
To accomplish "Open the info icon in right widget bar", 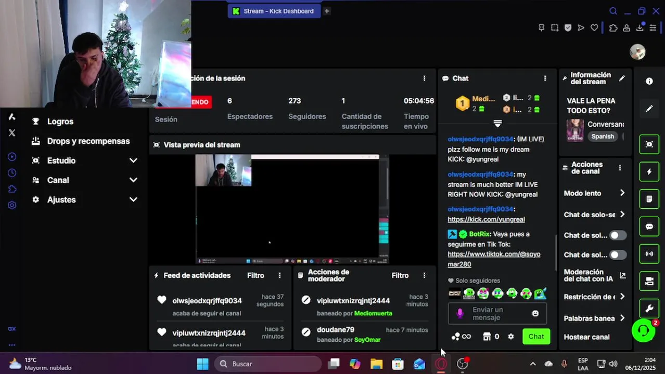I will pos(649,81).
